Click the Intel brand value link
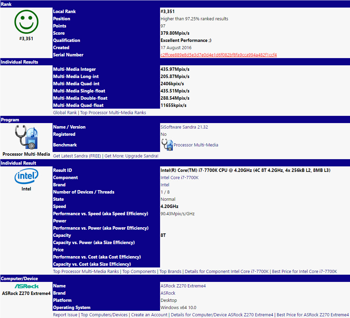 [165, 185]
